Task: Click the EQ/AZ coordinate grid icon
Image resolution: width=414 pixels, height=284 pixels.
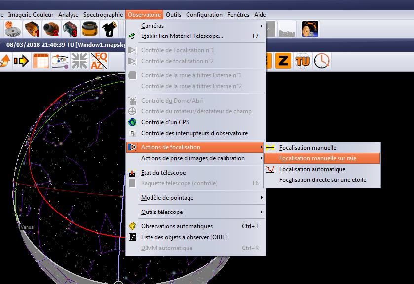Action: pyautogui.click(x=99, y=61)
